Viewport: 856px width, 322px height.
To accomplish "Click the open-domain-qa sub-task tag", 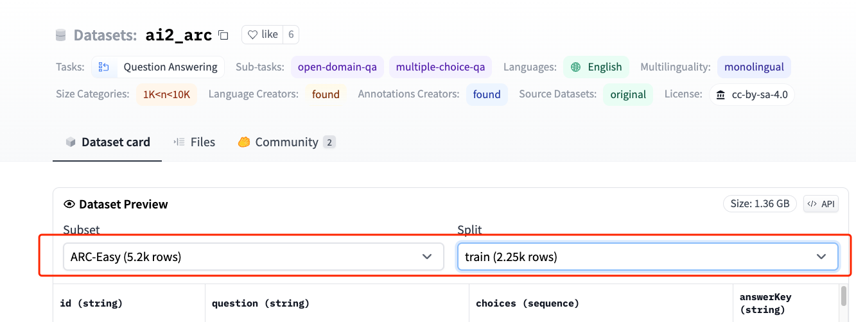I will tap(338, 67).
